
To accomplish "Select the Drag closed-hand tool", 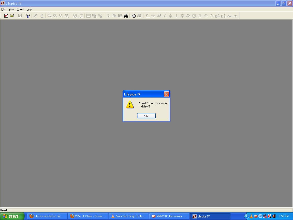I will point(200,16).
